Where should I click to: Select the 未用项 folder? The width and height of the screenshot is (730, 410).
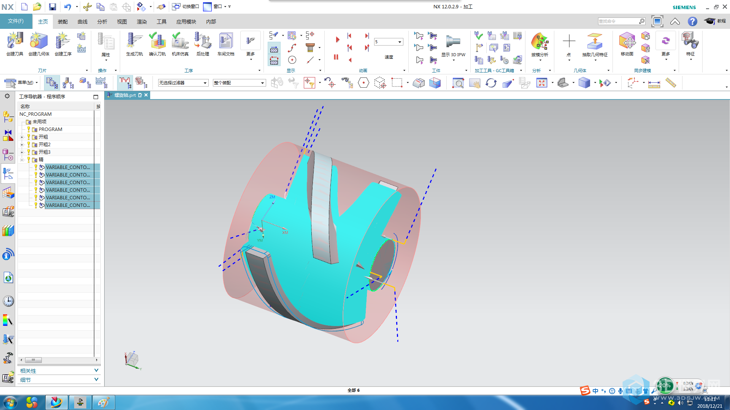(x=39, y=122)
